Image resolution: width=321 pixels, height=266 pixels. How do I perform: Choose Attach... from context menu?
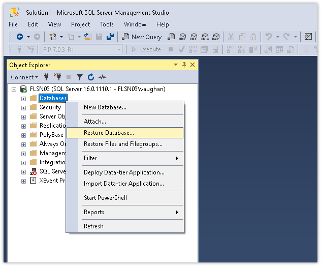[125, 122]
